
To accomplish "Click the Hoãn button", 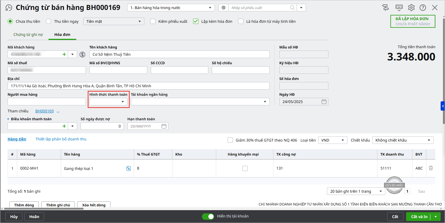I will click(x=34, y=217).
